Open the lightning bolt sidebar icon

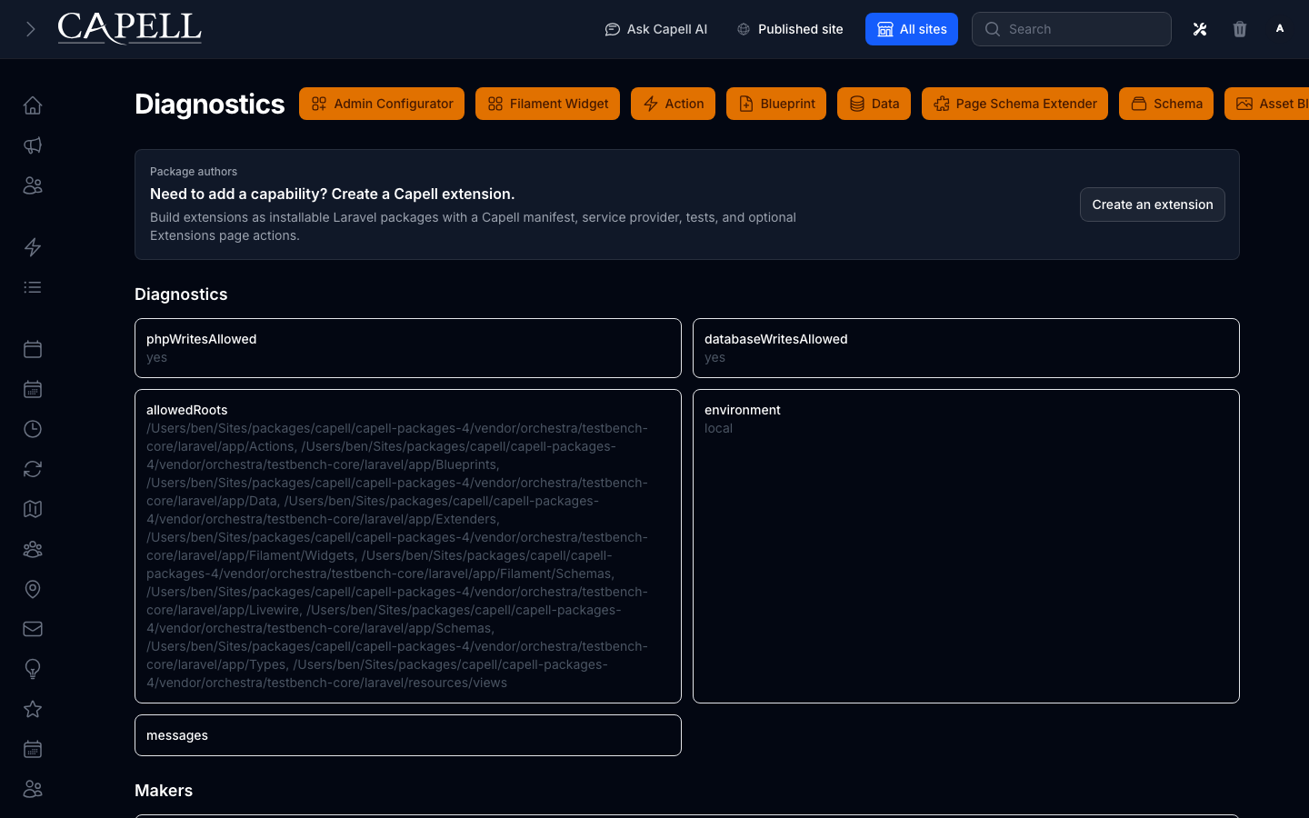[x=33, y=247]
